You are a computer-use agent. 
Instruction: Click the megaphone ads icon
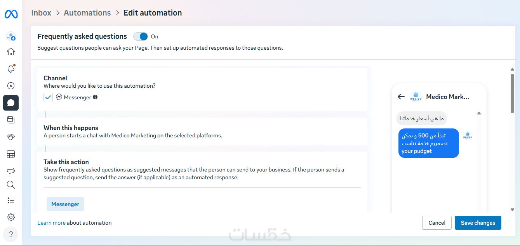(11, 171)
